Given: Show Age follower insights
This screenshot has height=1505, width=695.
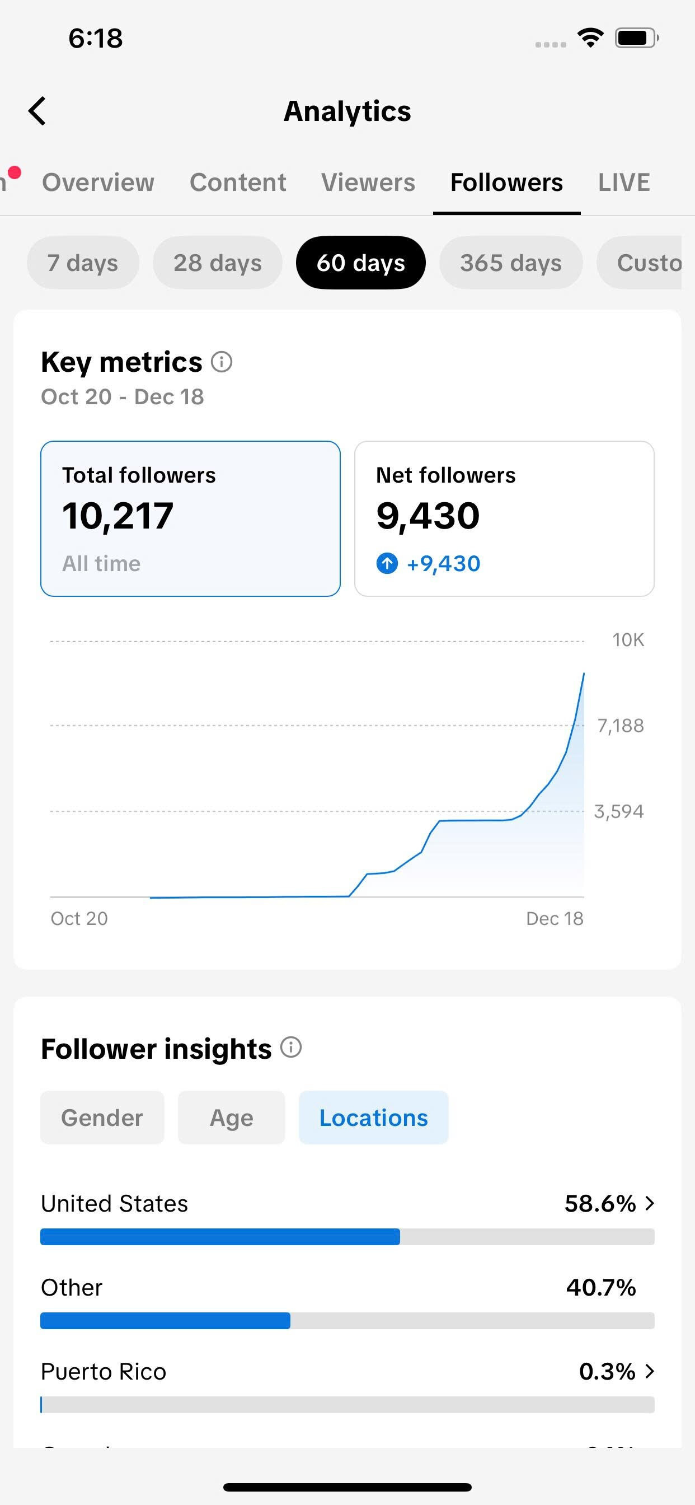Looking at the screenshot, I should pyautogui.click(x=231, y=1118).
